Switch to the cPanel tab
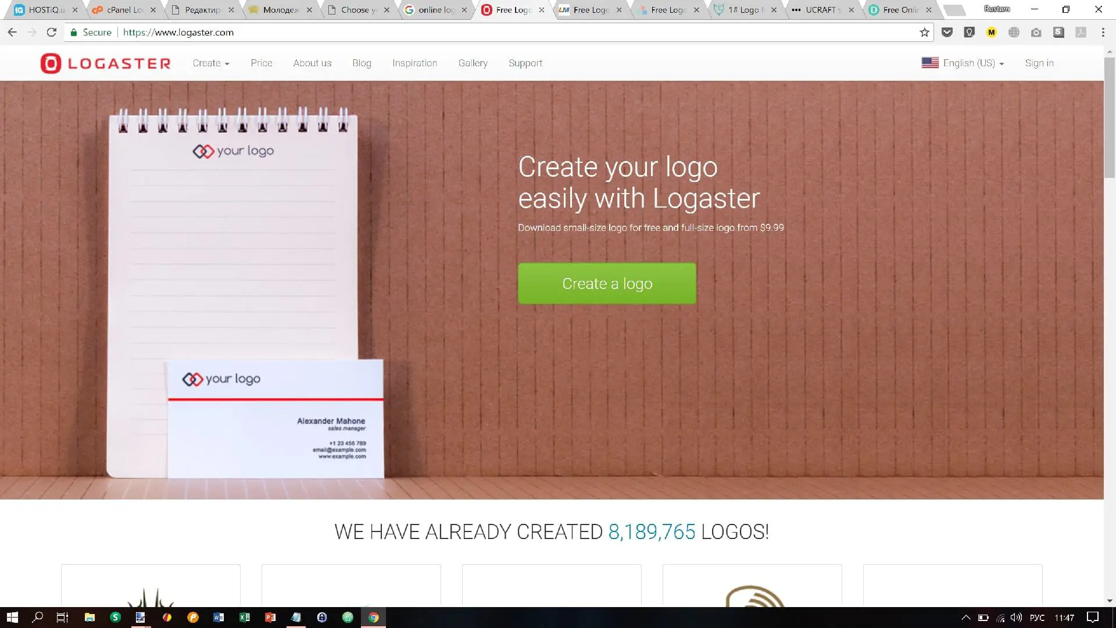This screenshot has height=628, width=1116. pyautogui.click(x=123, y=10)
